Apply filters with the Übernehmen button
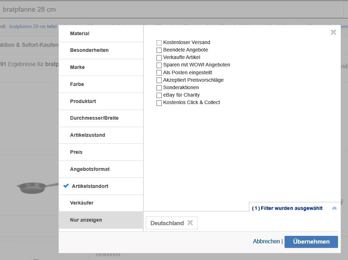 click(x=311, y=242)
